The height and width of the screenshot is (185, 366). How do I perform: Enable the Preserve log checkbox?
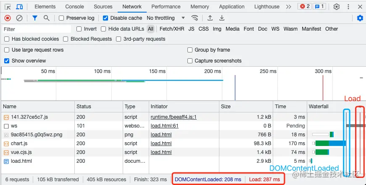pyautogui.click(x=62, y=18)
